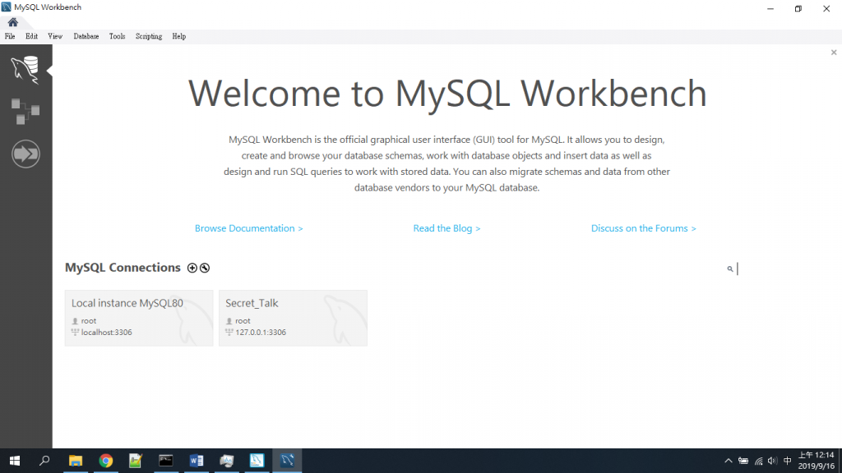Screen dimensions: 842x473
Task: Click root user on Secret_Talk tile
Action: 243,321
